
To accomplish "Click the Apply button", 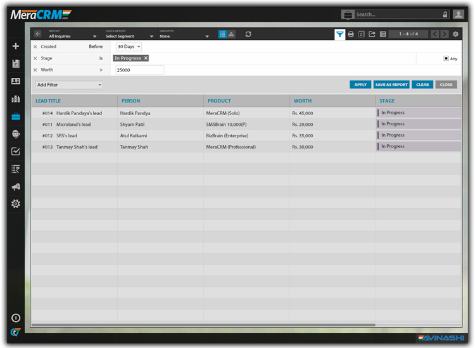I will pyautogui.click(x=360, y=85).
